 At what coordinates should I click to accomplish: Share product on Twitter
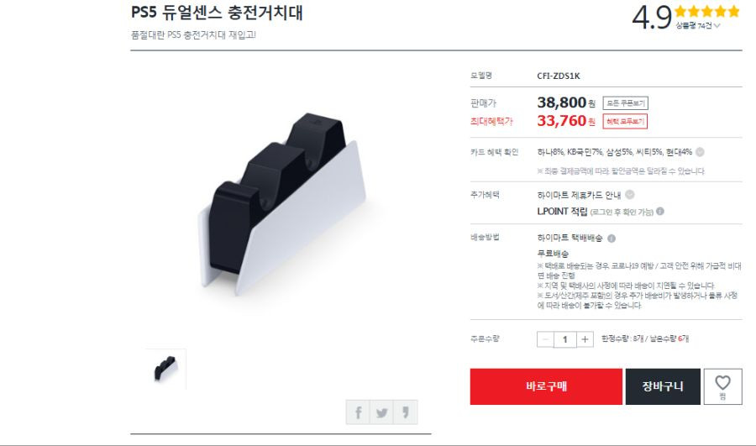(x=382, y=412)
